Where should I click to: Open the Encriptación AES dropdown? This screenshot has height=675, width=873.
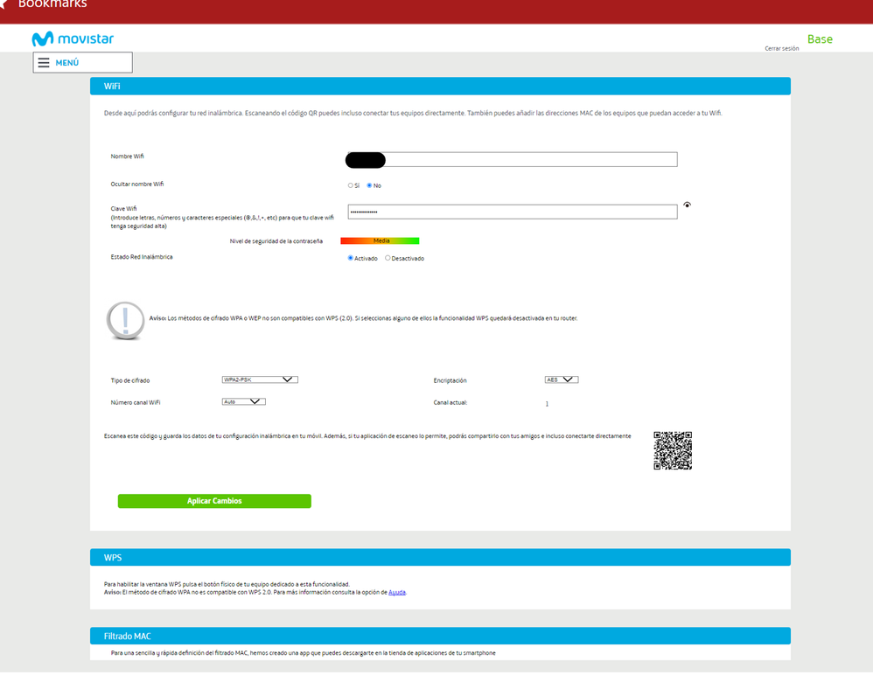pos(561,379)
